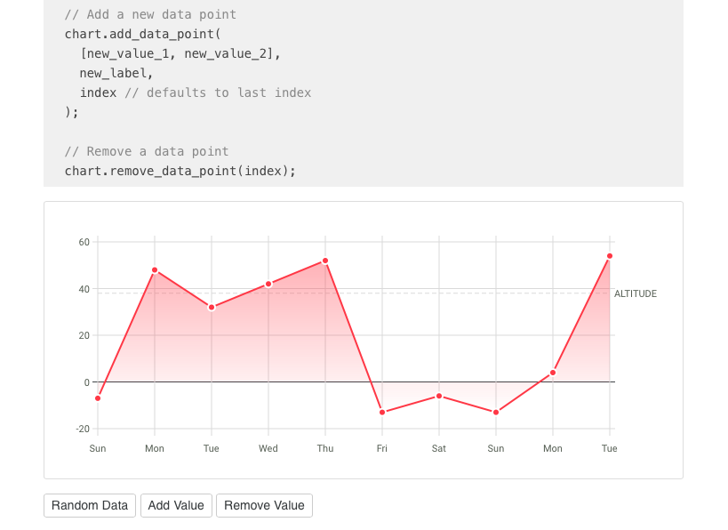Click the Add Value button
This screenshot has width=728, height=530.
click(176, 505)
